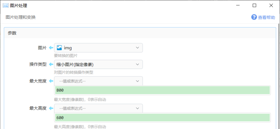The height and width of the screenshot is (129, 280).
Task: Click the blue arrow next to 图片 label
Action: [51, 48]
